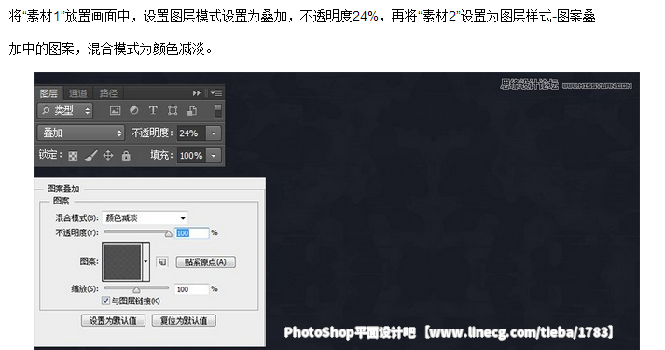Switch to the 路径 tab
The image size is (665, 350).
108,93
